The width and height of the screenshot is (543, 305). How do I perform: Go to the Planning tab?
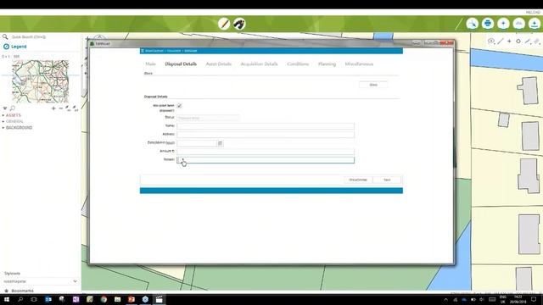coord(327,64)
